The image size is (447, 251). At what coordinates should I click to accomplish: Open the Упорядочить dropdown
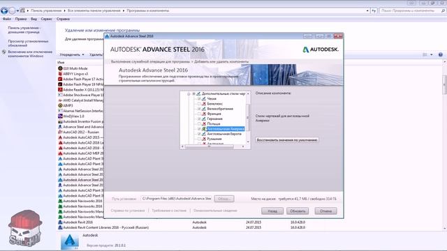(x=72, y=54)
